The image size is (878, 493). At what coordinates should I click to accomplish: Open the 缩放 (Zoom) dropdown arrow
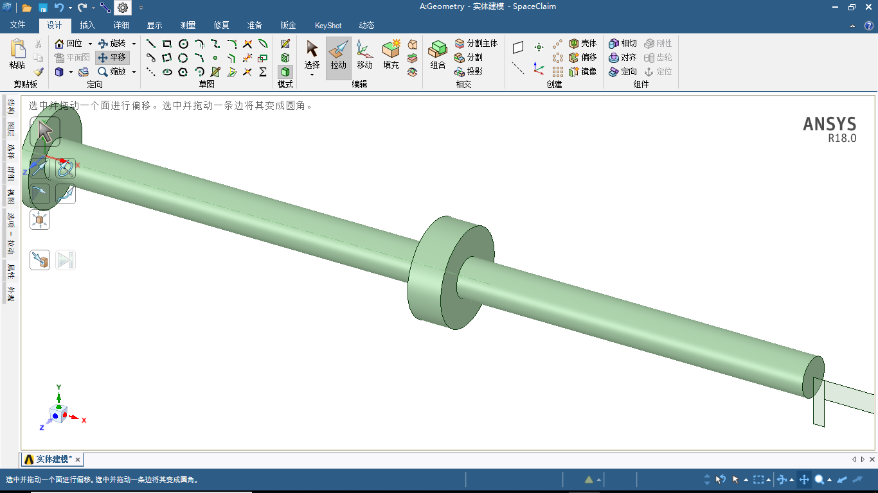(x=134, y=72)
